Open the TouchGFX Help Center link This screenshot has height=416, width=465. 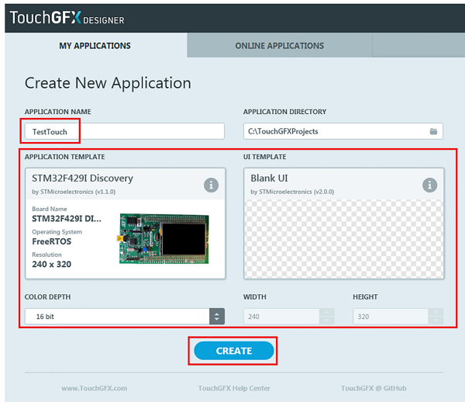pyautogui.click(x=234, y=388)
